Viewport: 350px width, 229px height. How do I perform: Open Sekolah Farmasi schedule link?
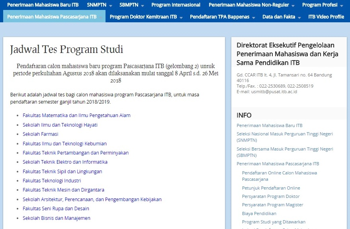pyautogui.click(x=40, y=134)
